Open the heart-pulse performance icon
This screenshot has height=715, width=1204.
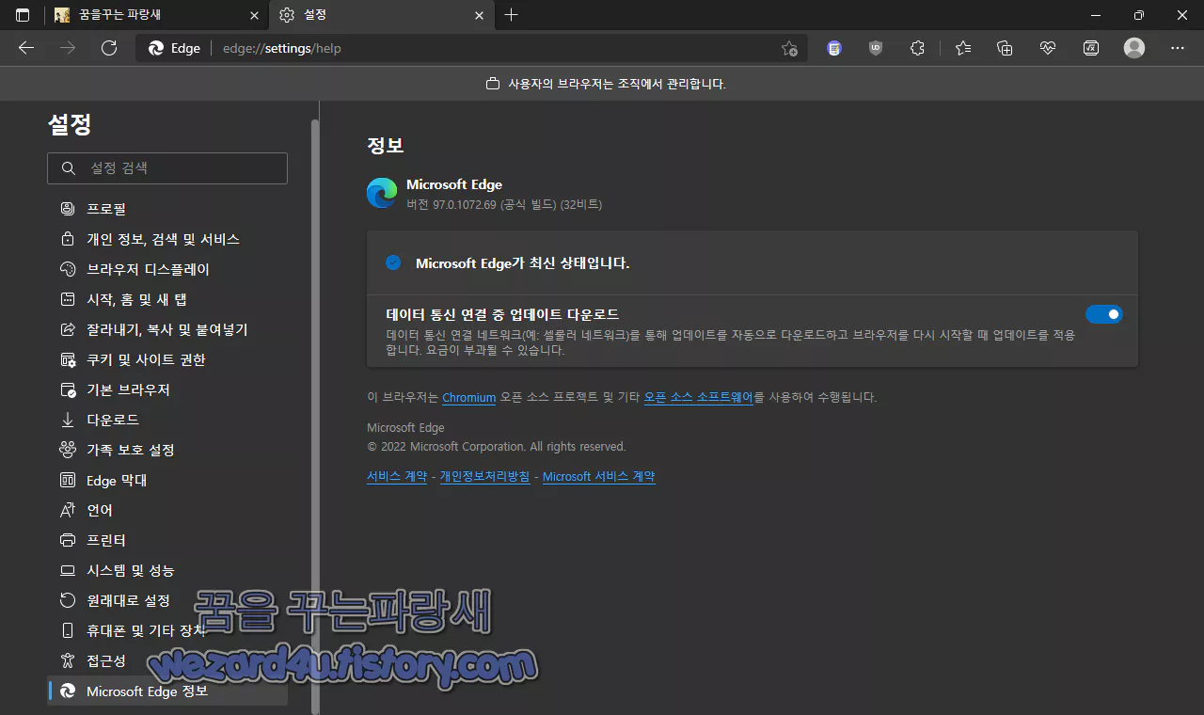coord(1048,48)
